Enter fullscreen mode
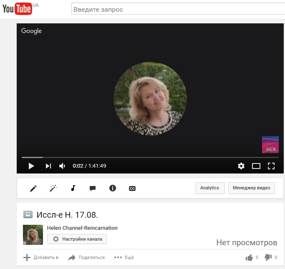 pyautogui.click(x=271, y=166)
